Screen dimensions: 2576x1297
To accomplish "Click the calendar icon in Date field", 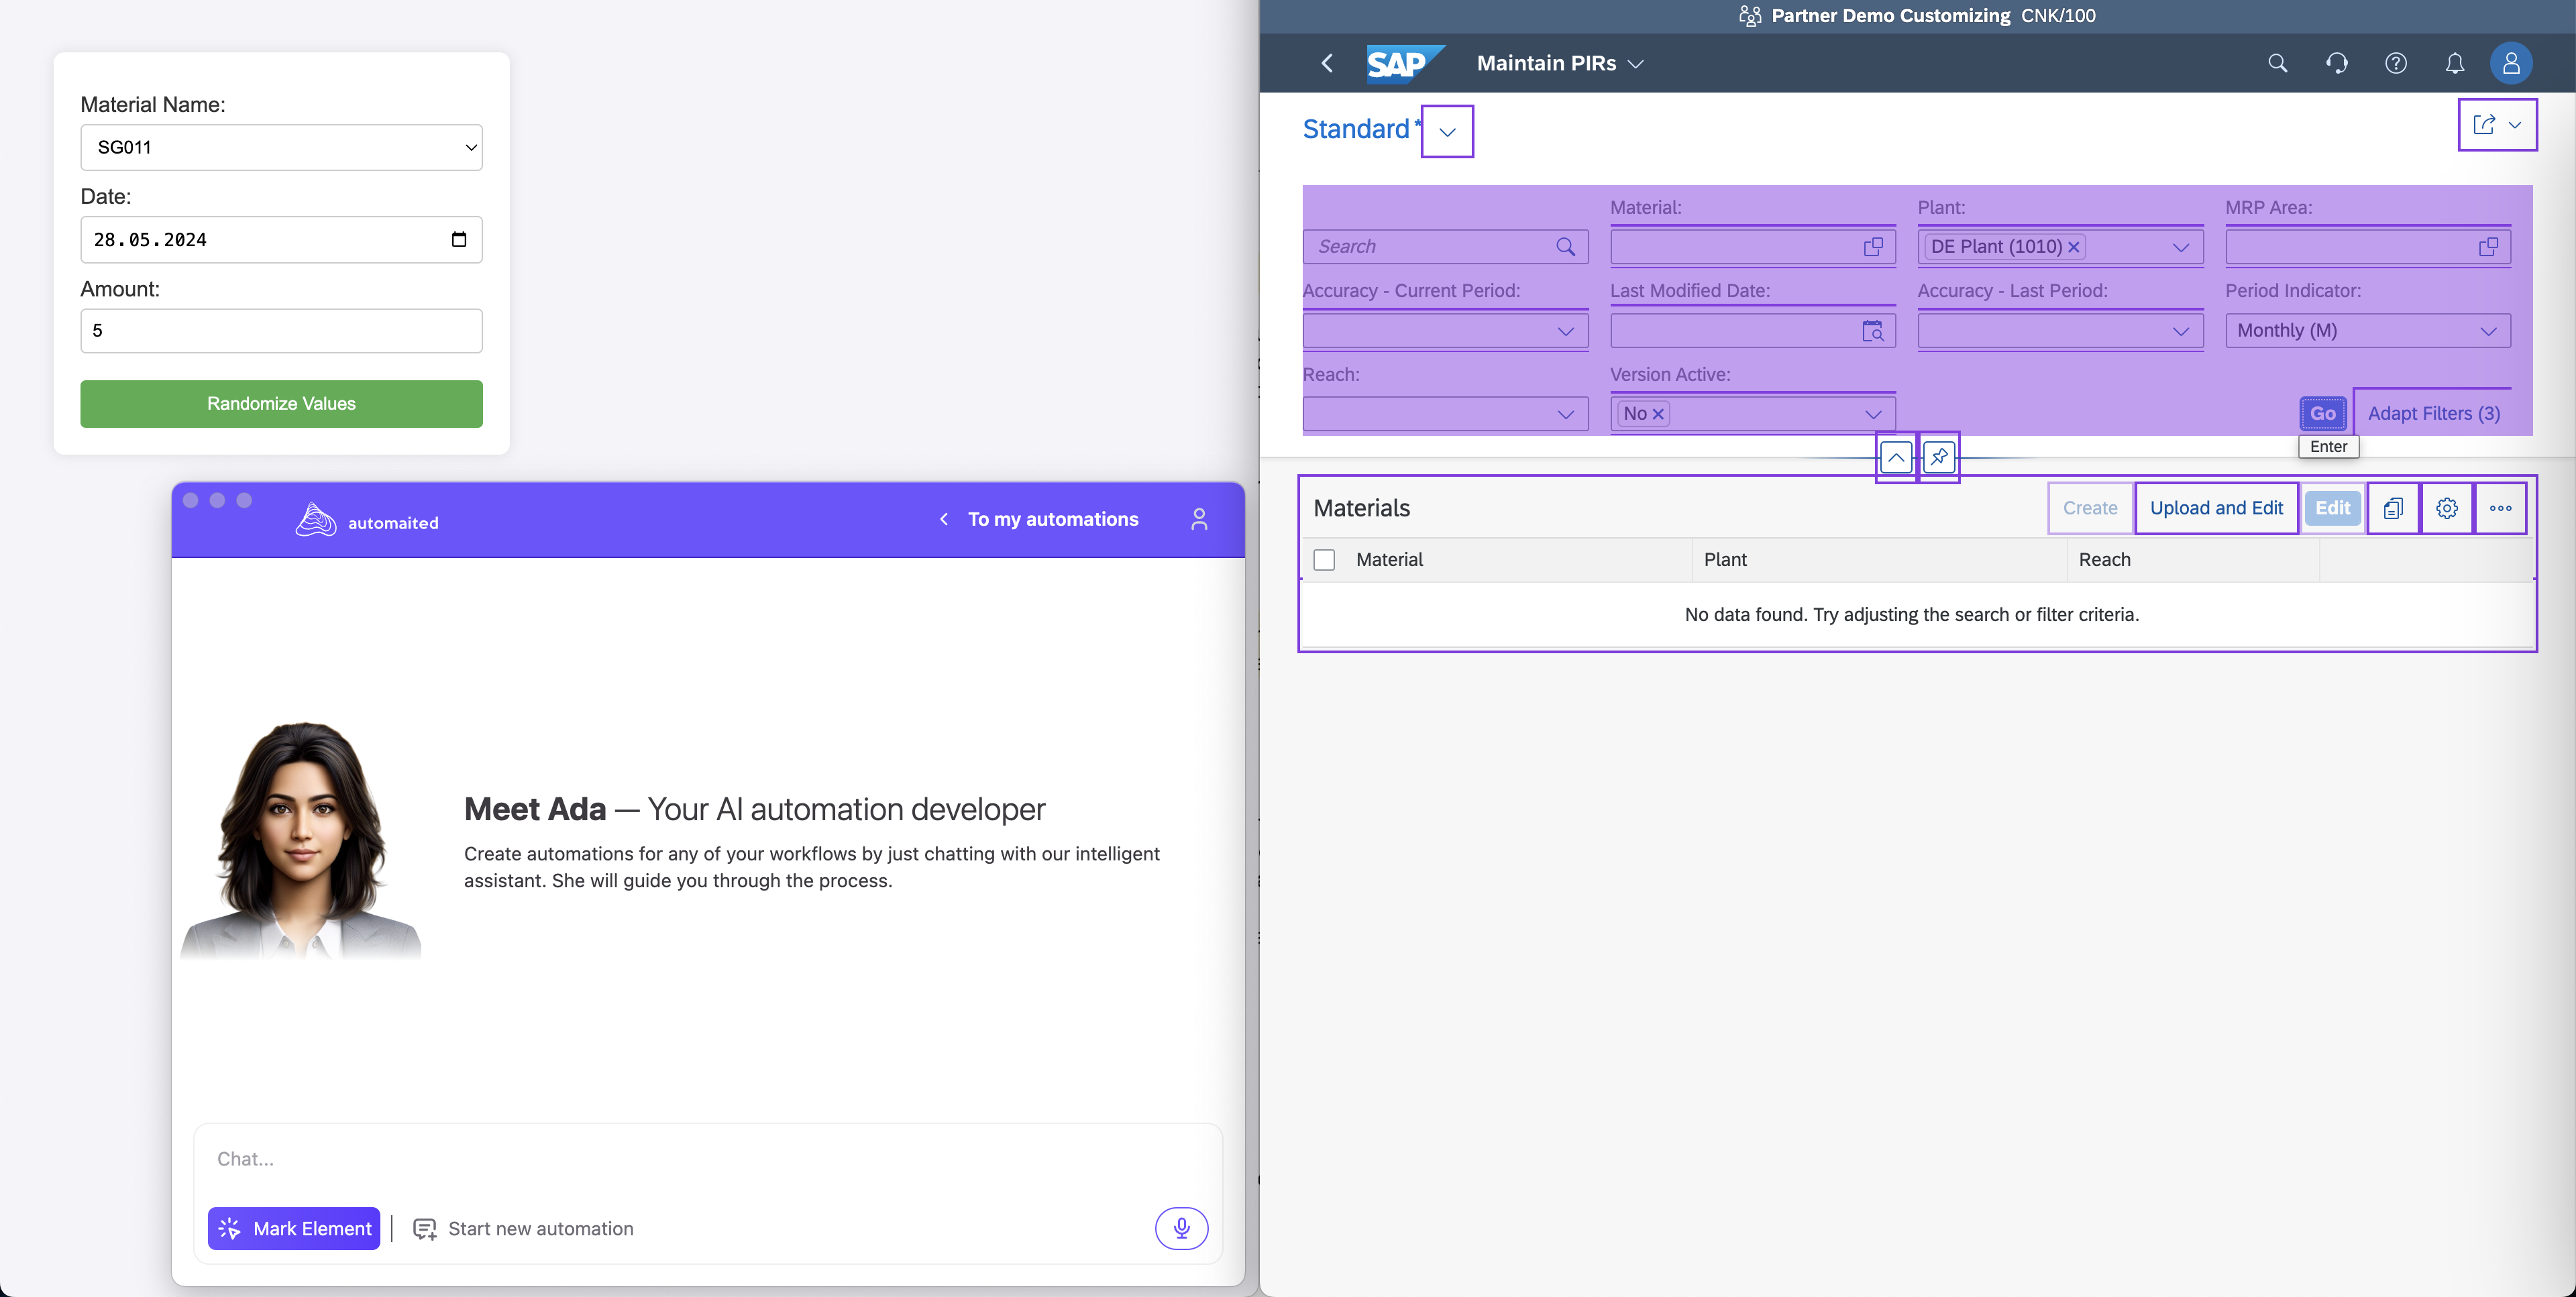I will click(459, 239).
